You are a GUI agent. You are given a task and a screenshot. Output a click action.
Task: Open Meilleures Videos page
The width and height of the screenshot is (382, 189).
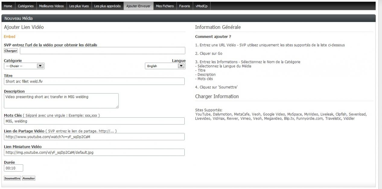pyautogui.click(x=51, y=6)
